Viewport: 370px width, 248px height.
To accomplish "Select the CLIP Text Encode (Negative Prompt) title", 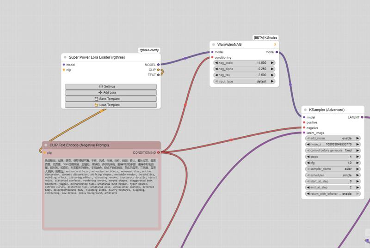I will point(79,145).
